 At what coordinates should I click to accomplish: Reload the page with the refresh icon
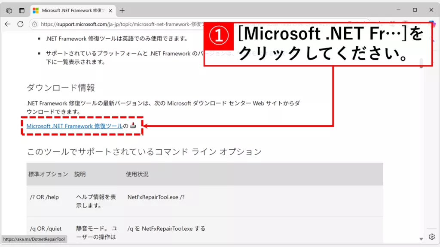(x=21, y=24)
